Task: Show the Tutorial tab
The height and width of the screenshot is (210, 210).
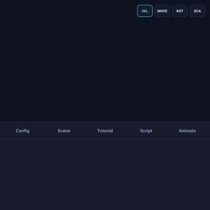Action: (x=105, y=131)
